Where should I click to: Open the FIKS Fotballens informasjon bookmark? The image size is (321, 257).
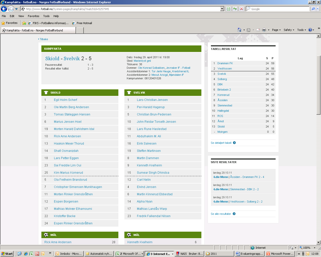(48, 23)
